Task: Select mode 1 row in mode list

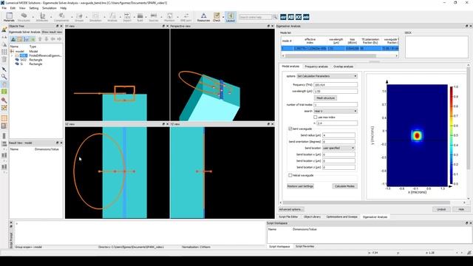Action: (340, 49)
